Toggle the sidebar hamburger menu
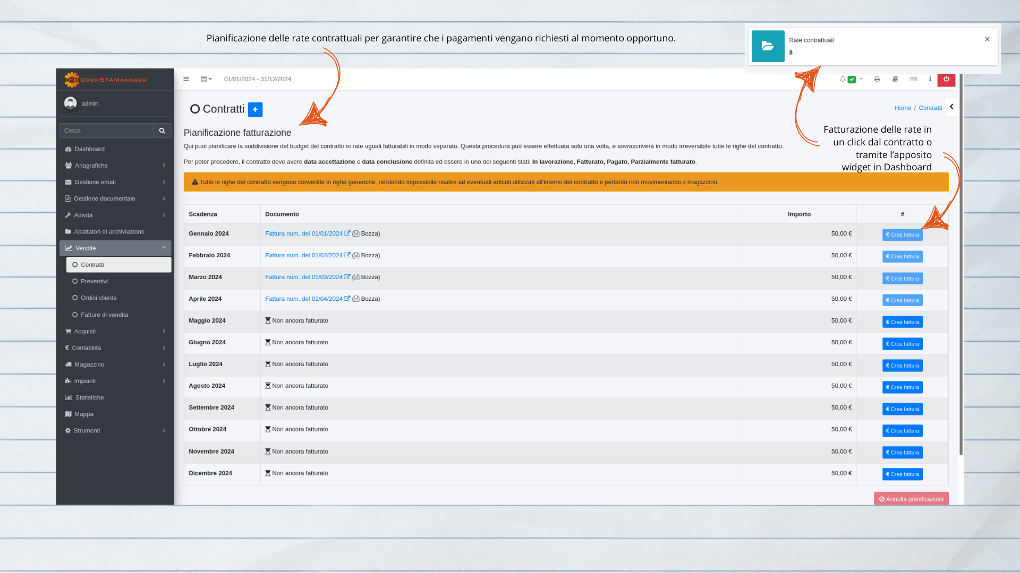This screenshot has height=573, width=1020. [x=186, y=79]
